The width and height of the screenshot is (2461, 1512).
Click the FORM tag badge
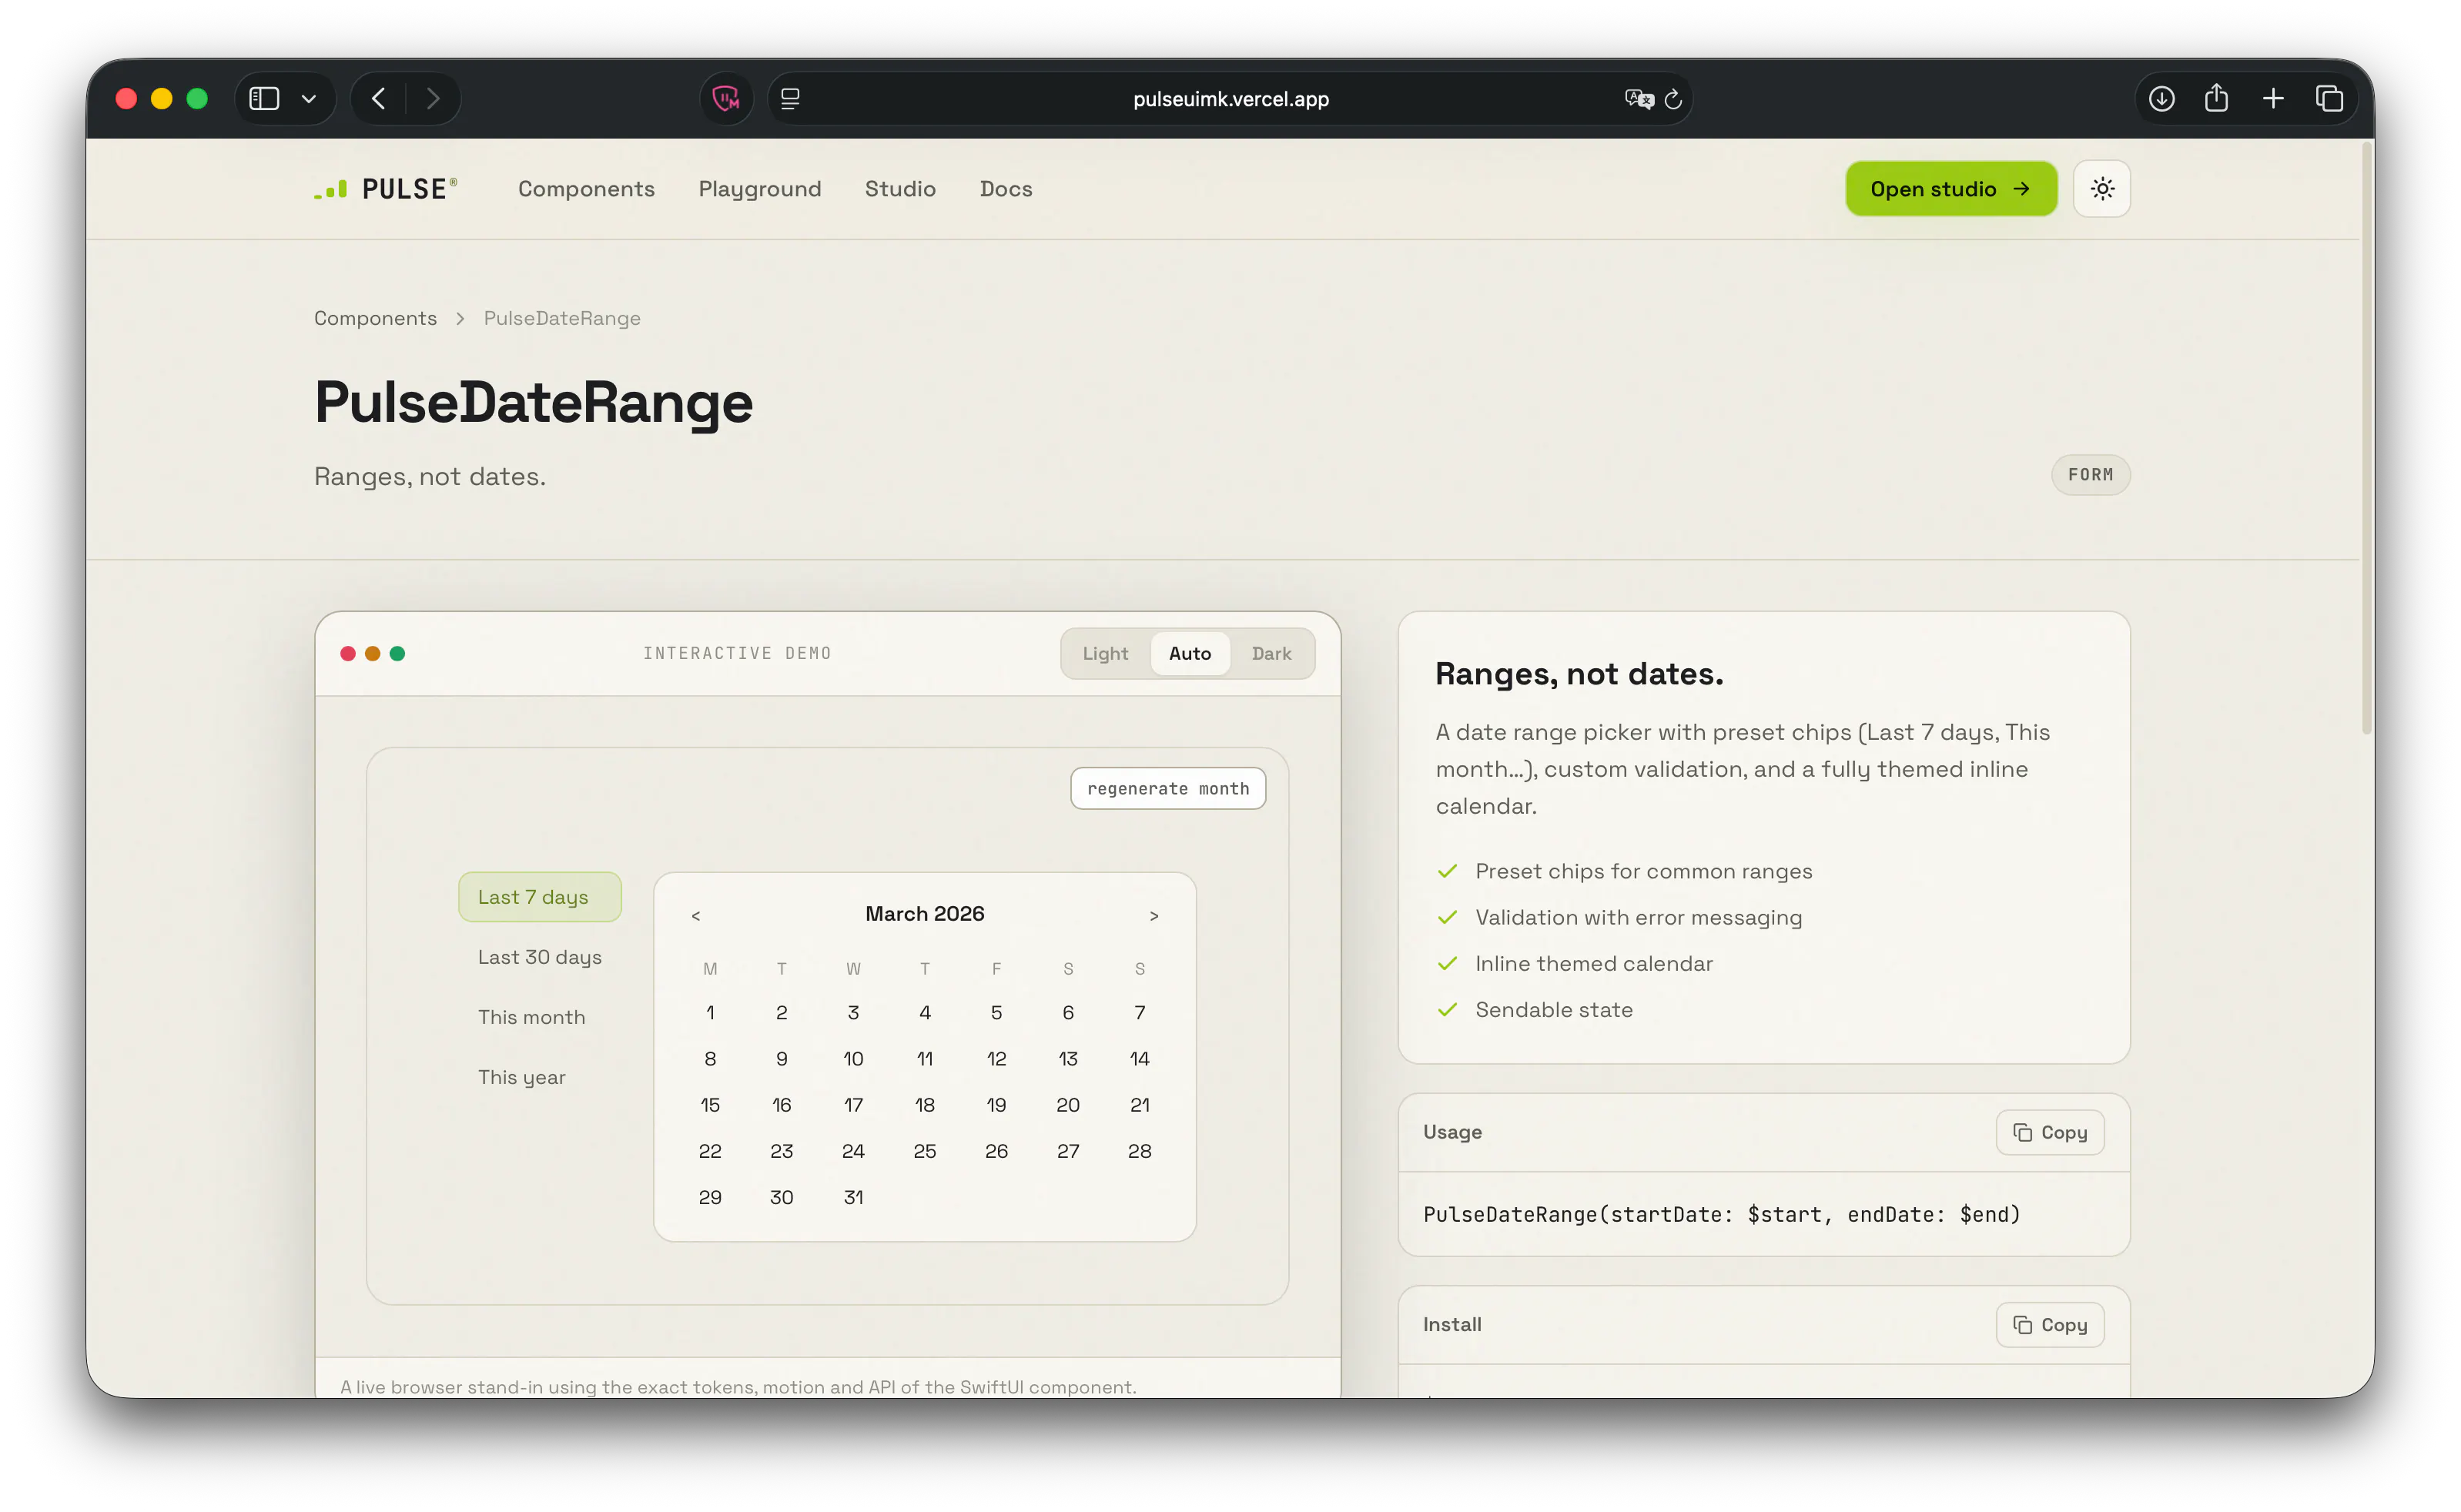point(2090,475)
